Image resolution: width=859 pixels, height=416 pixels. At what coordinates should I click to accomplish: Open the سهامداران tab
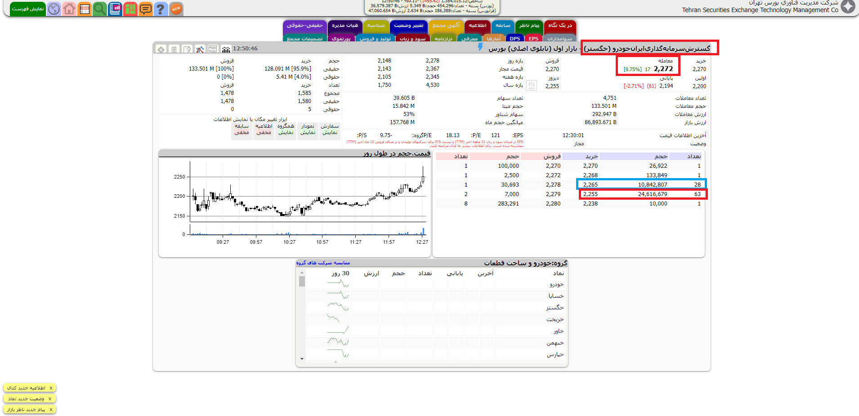coord(559,39)
